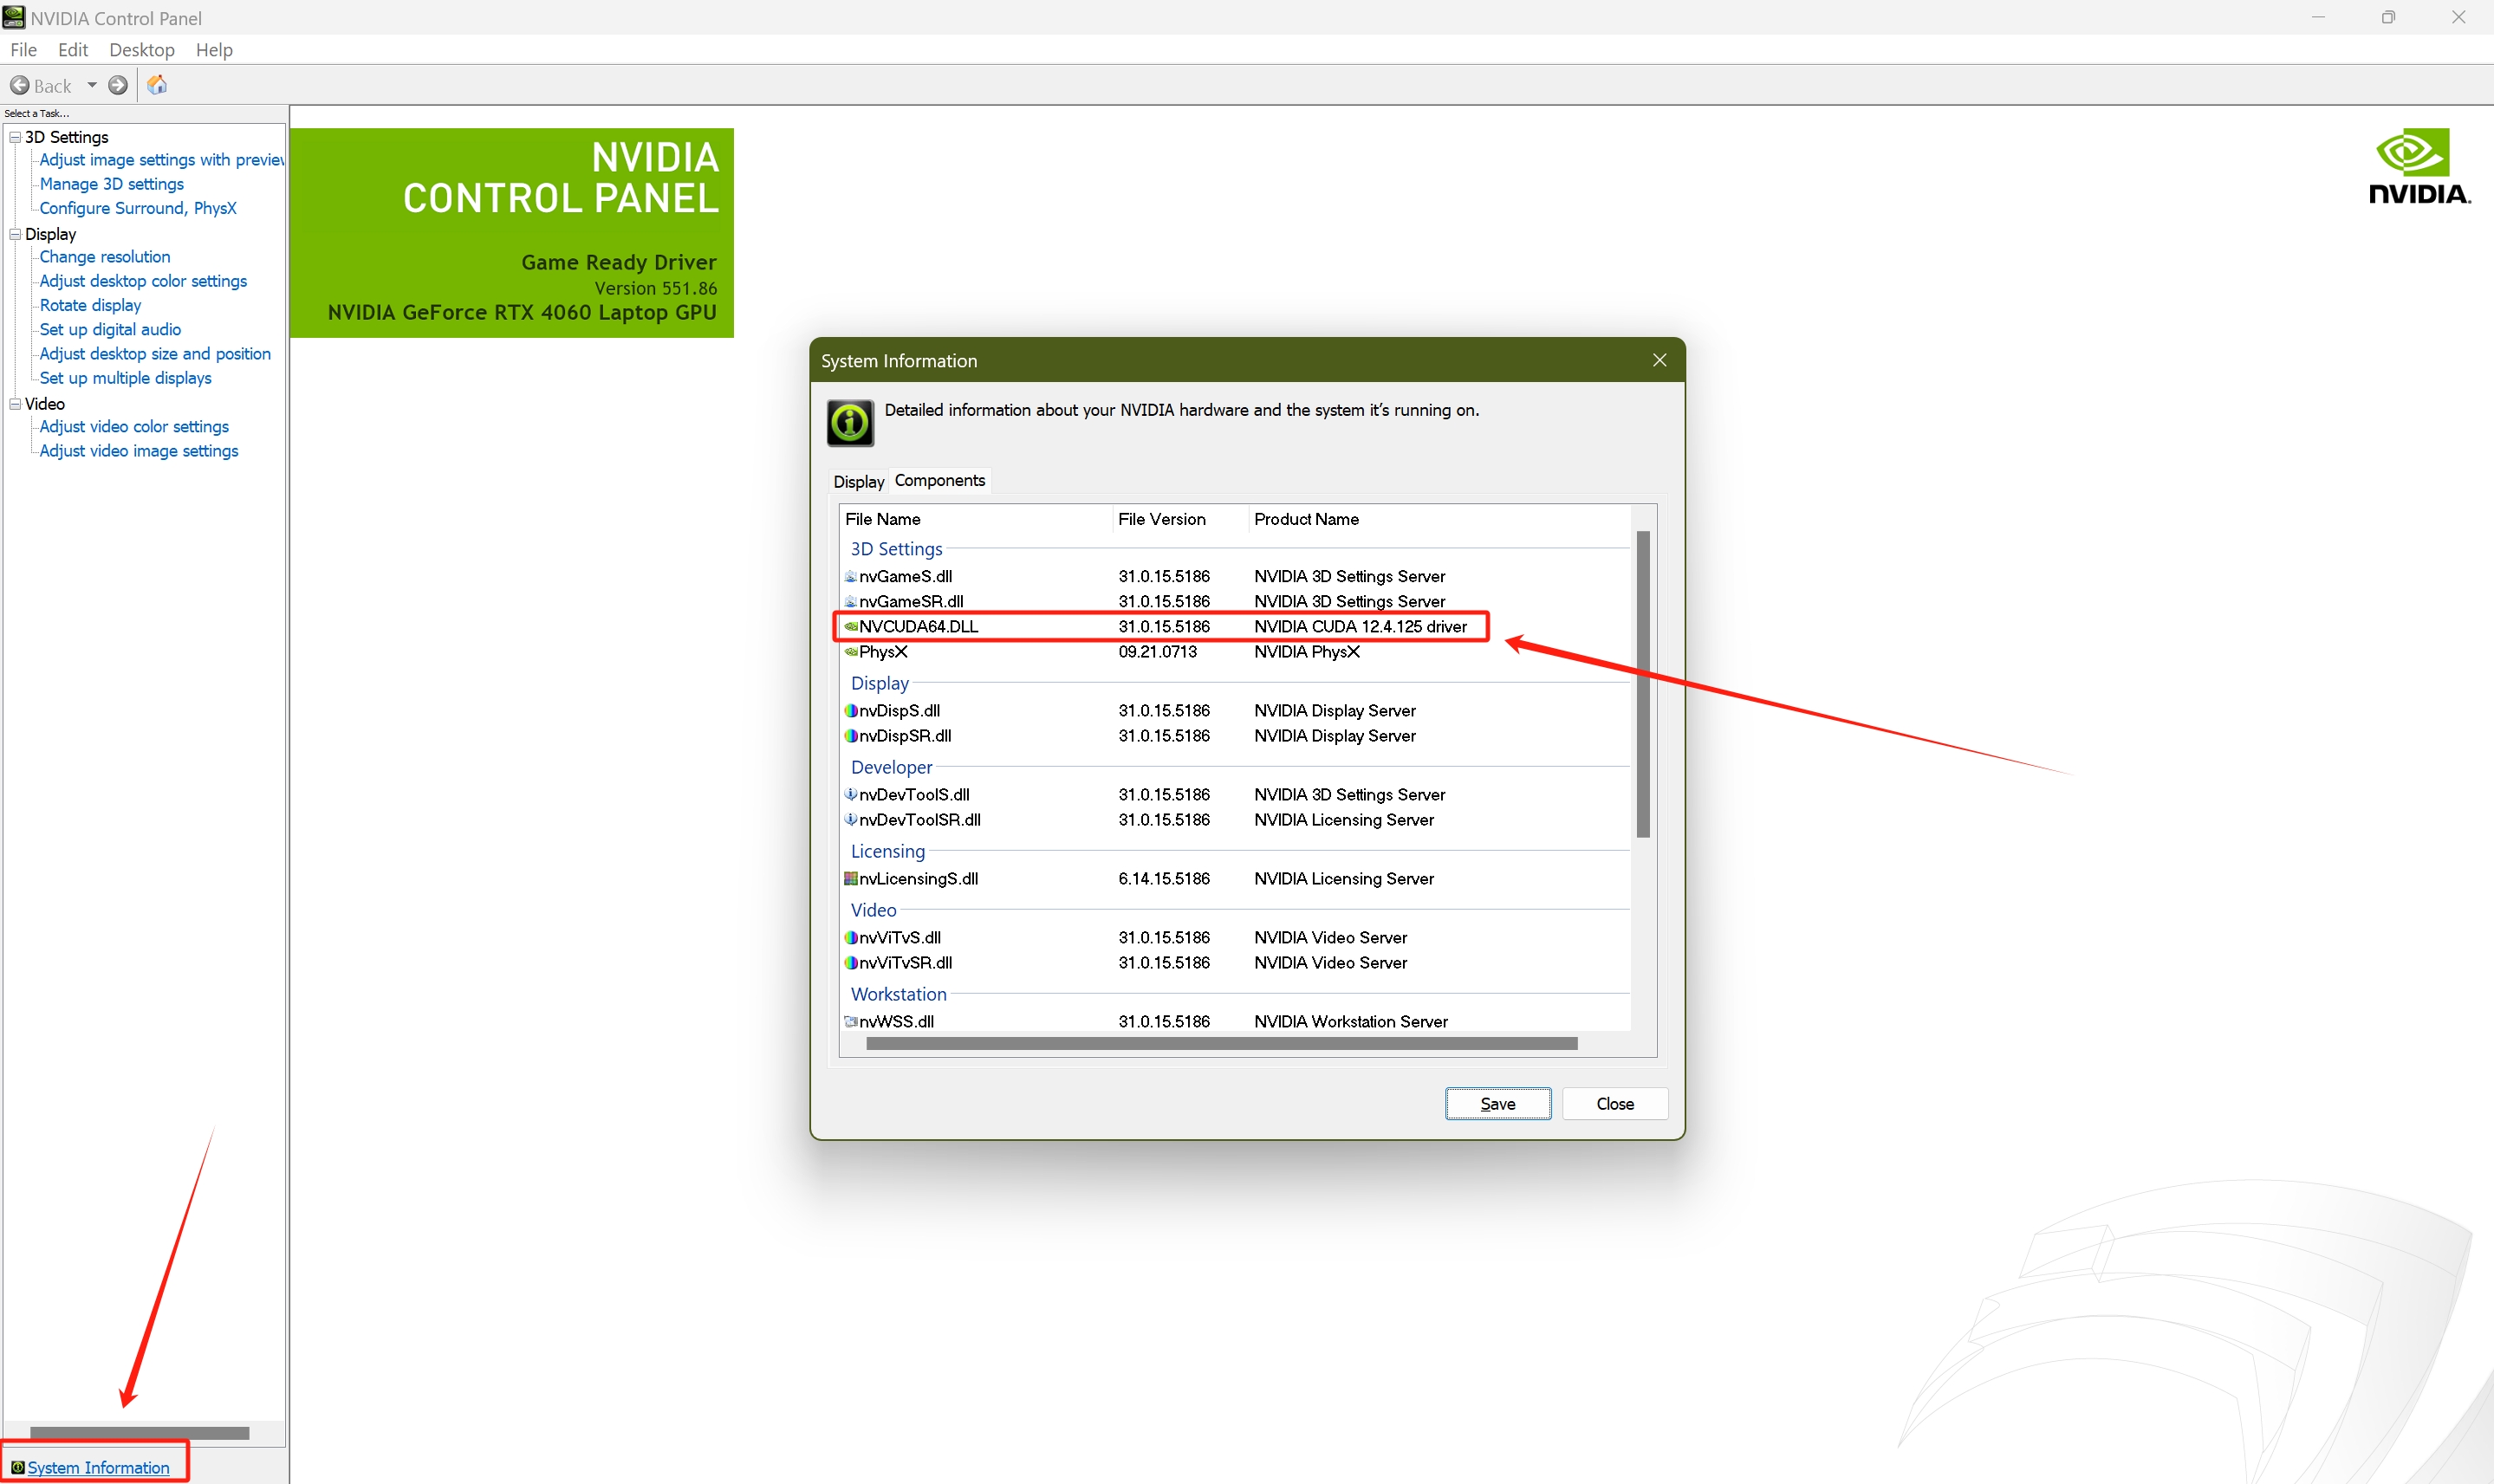
Task: Collapse the 3D Settings tree node
Action: pos(15,137)
